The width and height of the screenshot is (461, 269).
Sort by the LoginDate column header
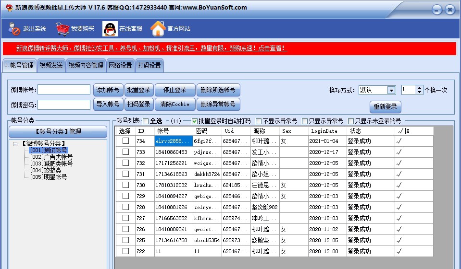[327, 131]
